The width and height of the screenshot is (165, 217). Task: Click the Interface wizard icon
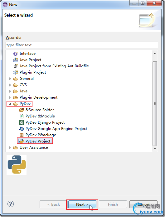pyautogui.click(x=16, y=54)
